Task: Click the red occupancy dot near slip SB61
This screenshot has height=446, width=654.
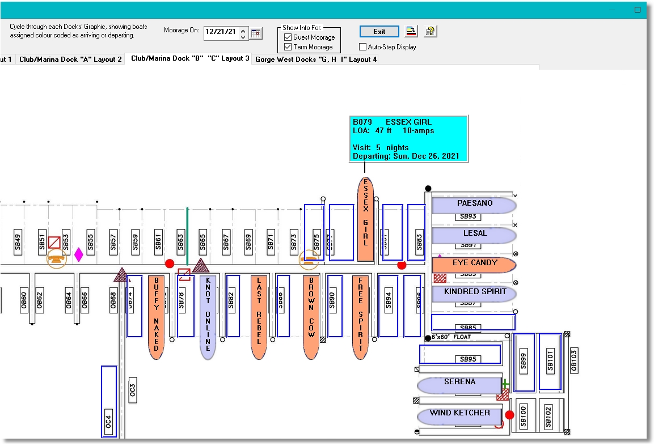Action: point(170,263)
